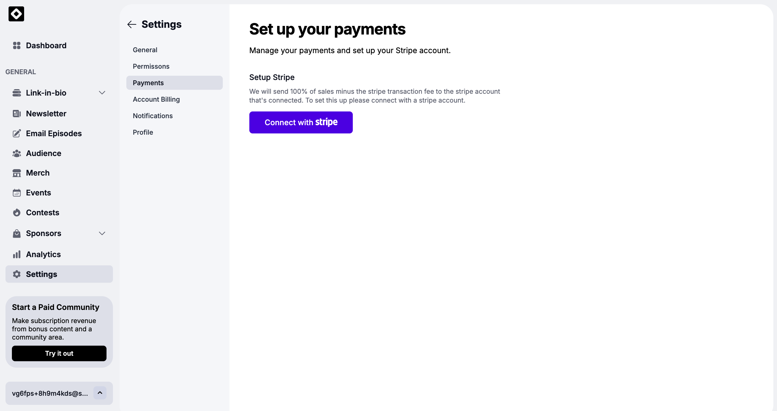This screenshot has width=777, height=411.
Task: Click the Analytics bar chart icon
Action: click(x=17, y=254)
